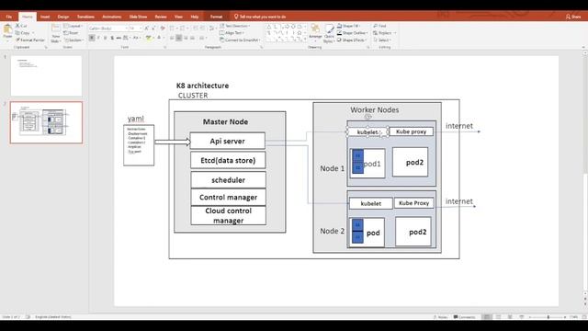Image resolution: width=588 pixels, height=331 pixels.
Task: Open the Section dropdown
Action: (x=73, y=40)
